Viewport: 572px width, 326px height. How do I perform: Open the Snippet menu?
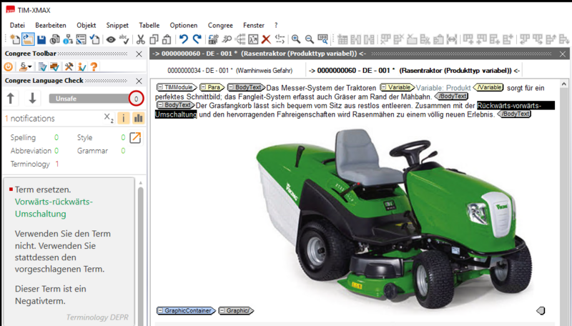point(117,25)
